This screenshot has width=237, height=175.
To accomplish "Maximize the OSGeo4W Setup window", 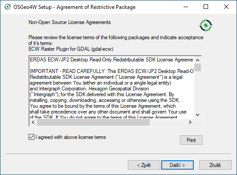I will click(x=206, y=7).
